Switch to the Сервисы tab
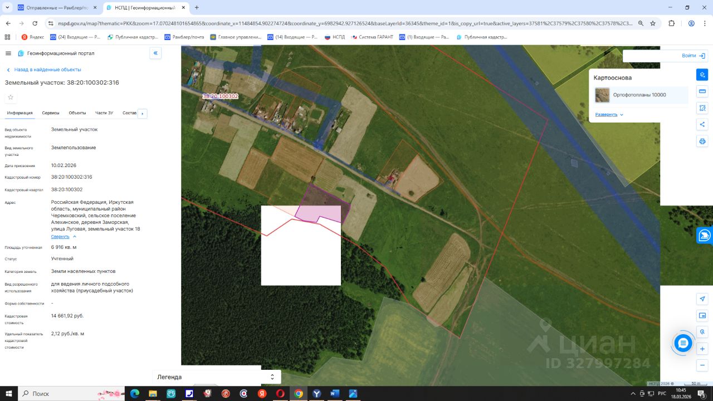Image resolution: width=713 pixels, height=401 pixels. tap(51, 113)
